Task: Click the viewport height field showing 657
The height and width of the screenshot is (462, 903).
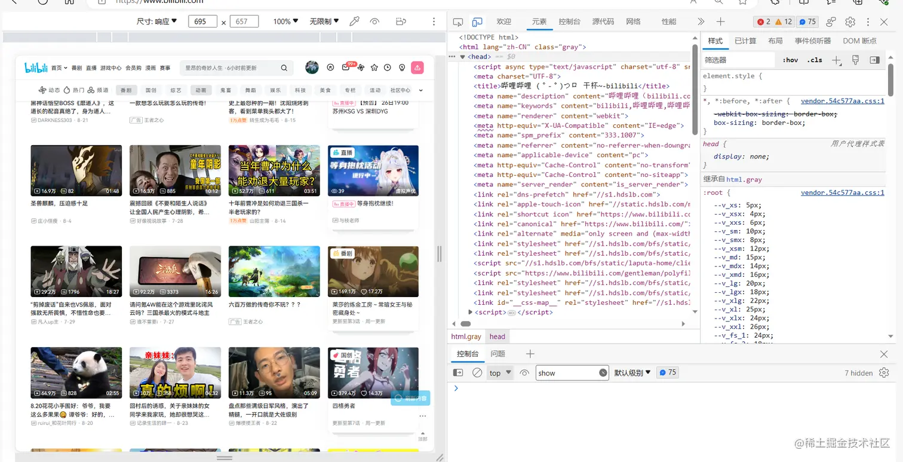Action: tap(244, 22)
